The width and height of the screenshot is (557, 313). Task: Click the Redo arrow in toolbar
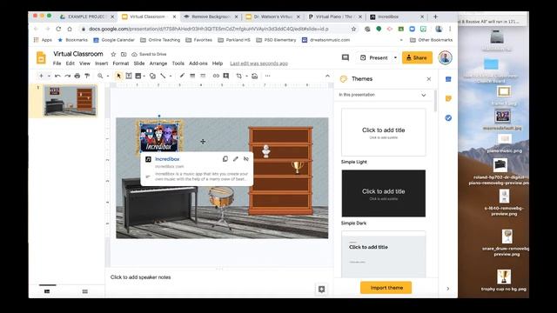(x=68, y=76)
